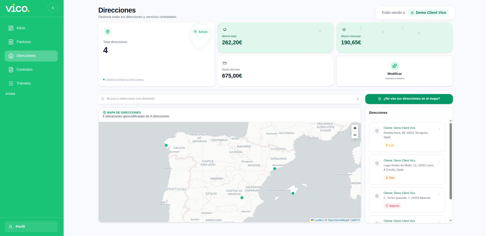Click the Vico logo
The width and height of the screenshot is (486, 236).
click(x=18, y=8)
